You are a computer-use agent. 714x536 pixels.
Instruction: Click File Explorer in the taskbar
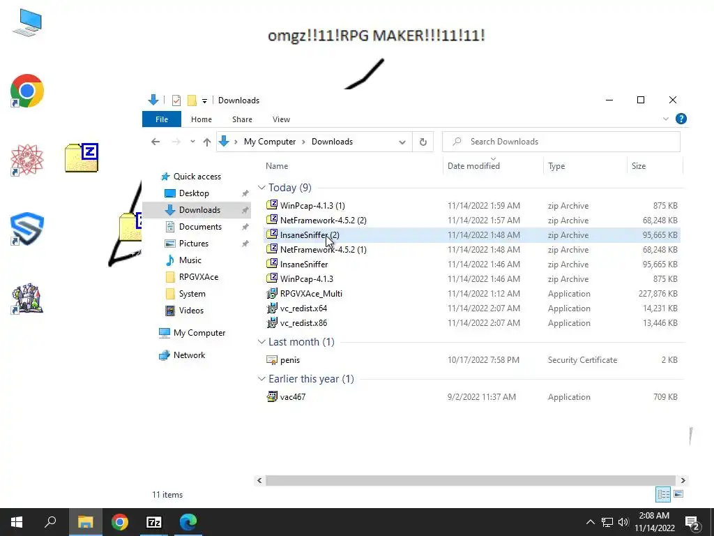click(85, 522)
